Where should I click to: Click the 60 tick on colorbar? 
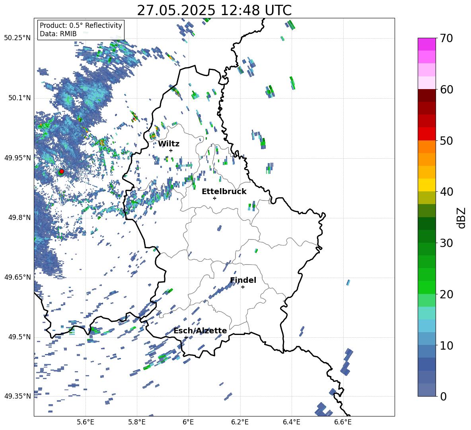(446, 90)
